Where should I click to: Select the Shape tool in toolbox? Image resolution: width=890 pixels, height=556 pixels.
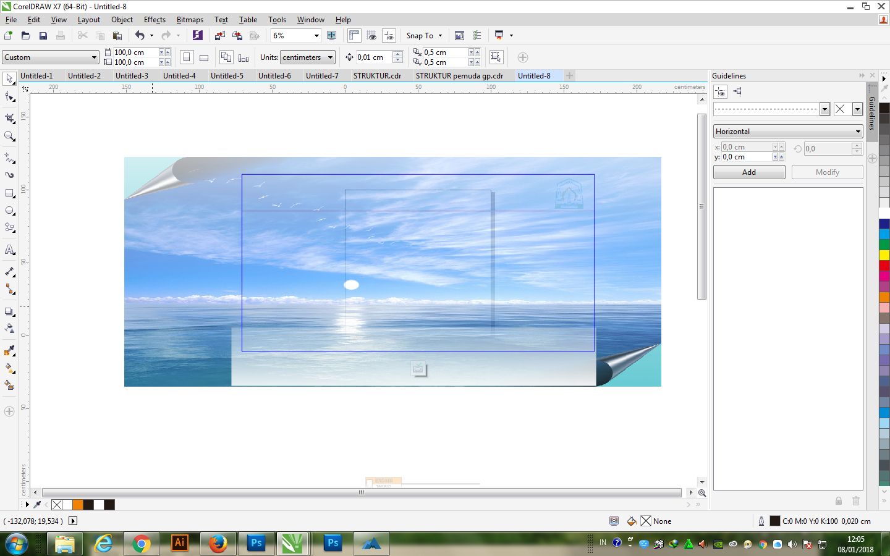coord(9,97)
